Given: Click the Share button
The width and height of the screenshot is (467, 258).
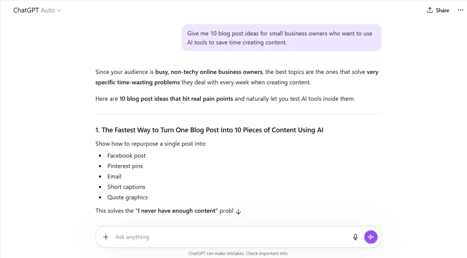Looking at the screenshot, I should 438,10.
